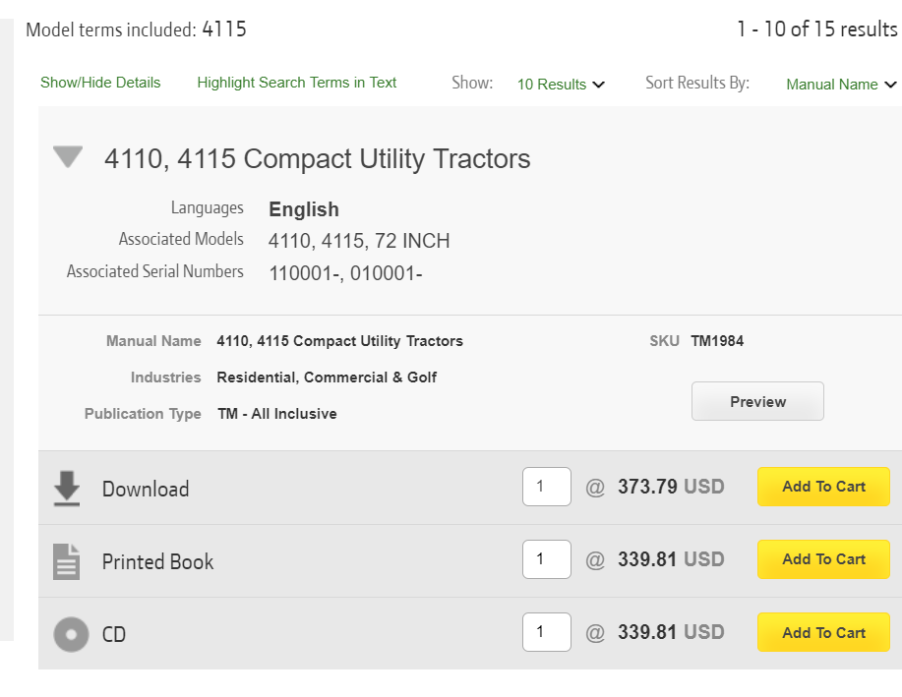Add the Download version to cart
The width and height of the screenshot is (902, 697).
[823, 487]
